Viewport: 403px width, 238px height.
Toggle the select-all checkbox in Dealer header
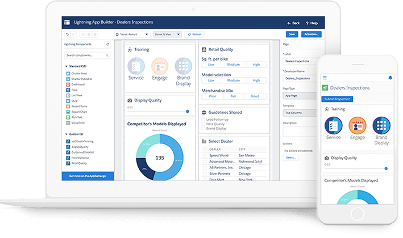click(205, 150)
